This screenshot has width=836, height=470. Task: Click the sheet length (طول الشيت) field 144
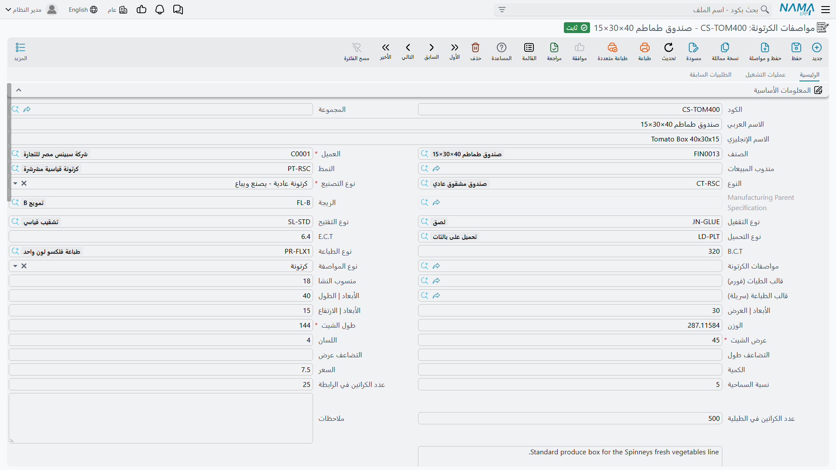click(161, 325)
